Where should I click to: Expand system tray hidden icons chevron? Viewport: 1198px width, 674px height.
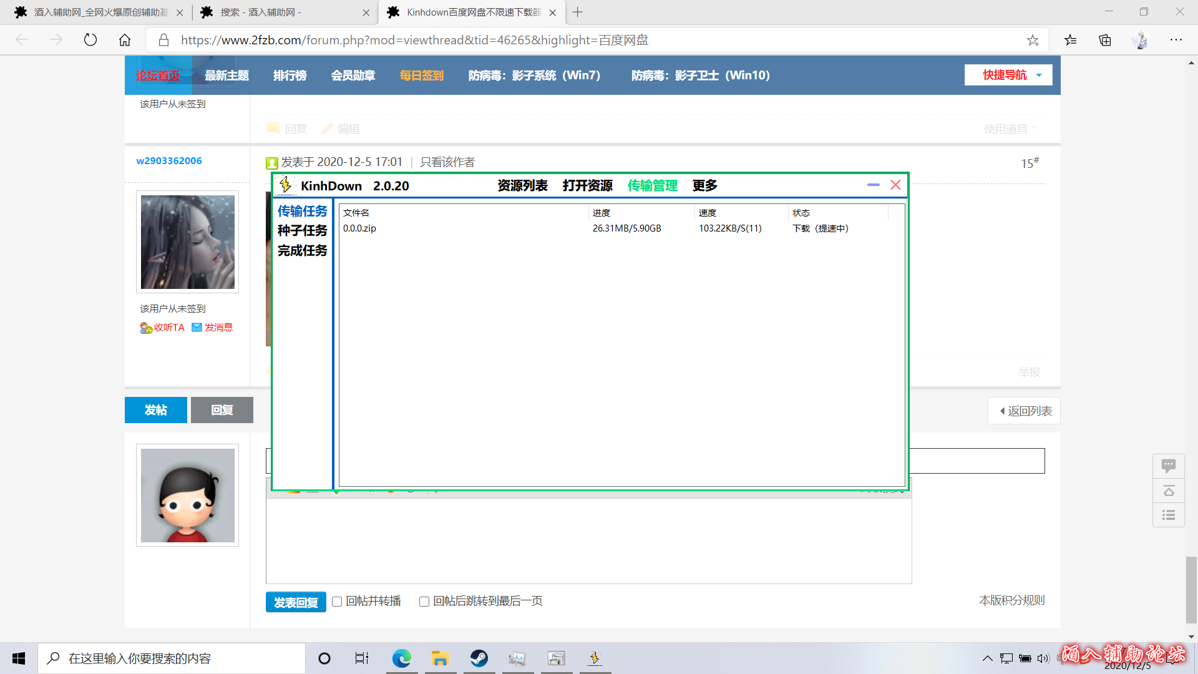coord(987,658)
